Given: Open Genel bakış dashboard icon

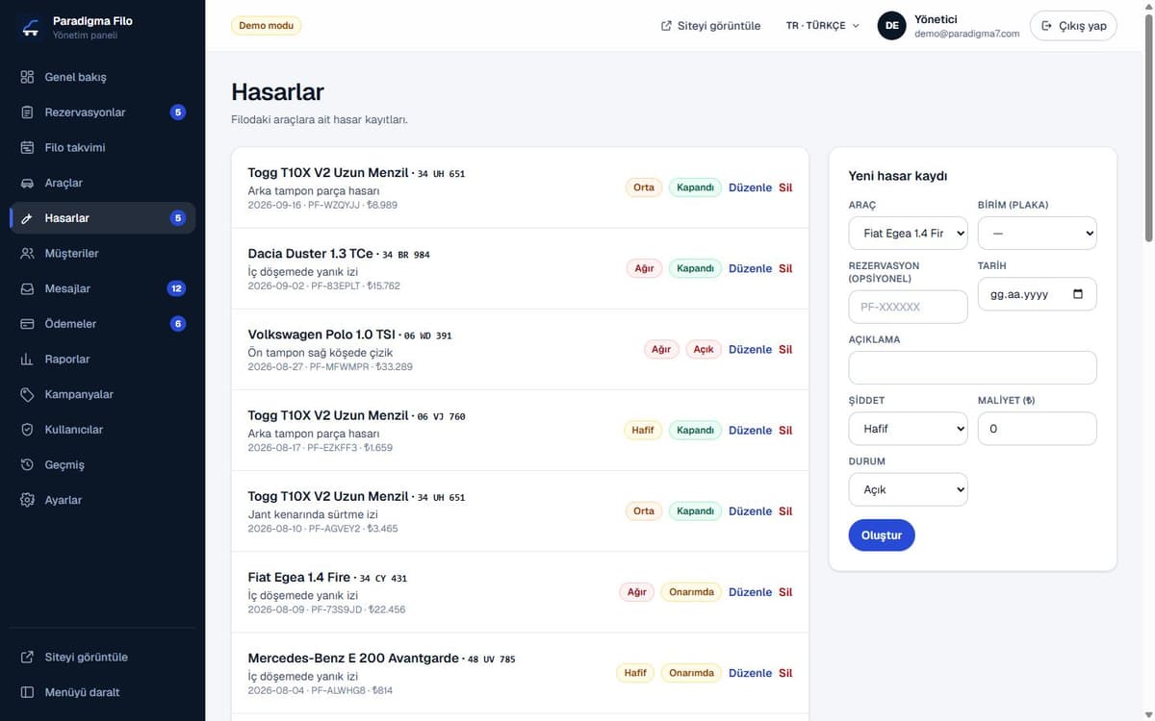Looking at the screenshot, I should tap(27, 77).
